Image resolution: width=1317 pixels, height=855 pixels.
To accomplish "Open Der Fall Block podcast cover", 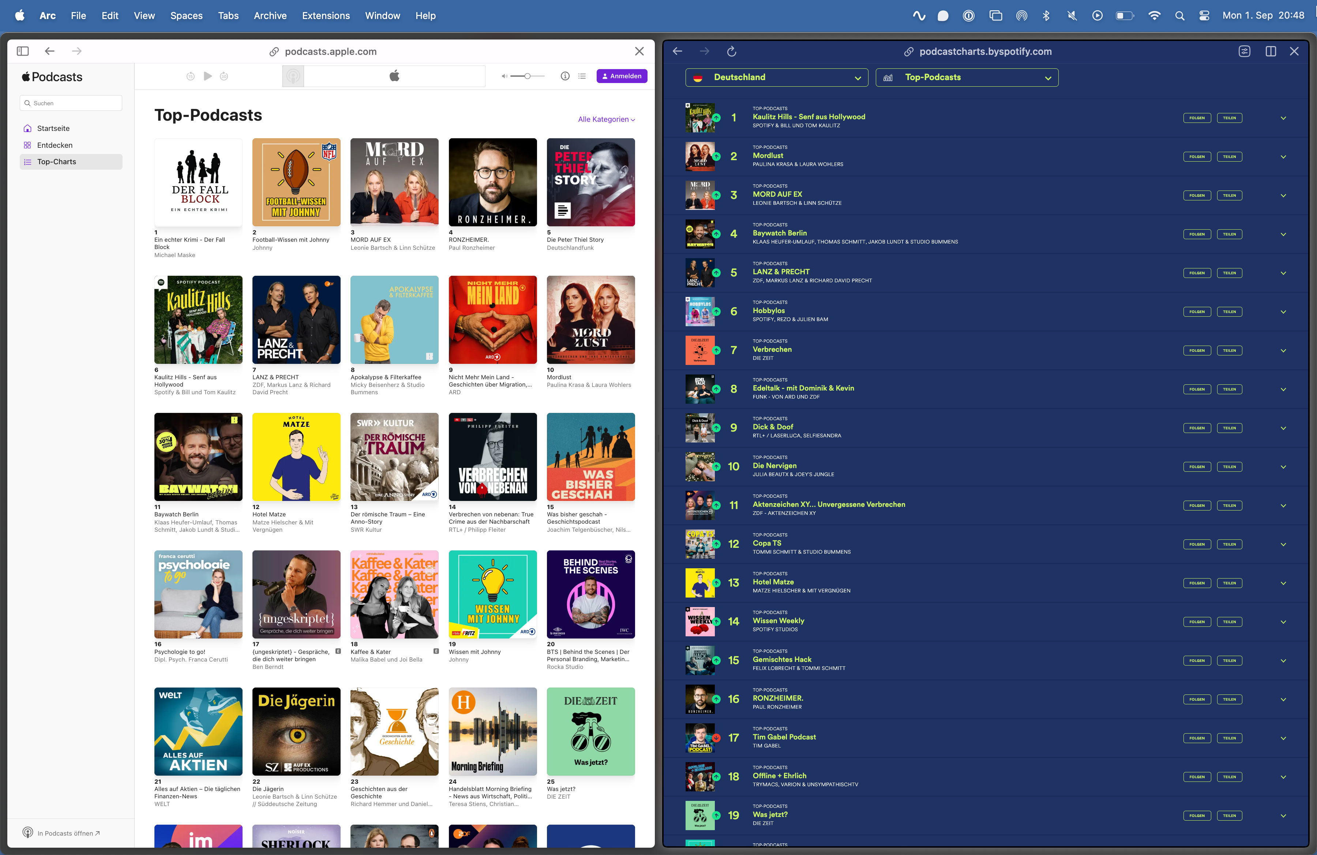I will click(198, 182).
